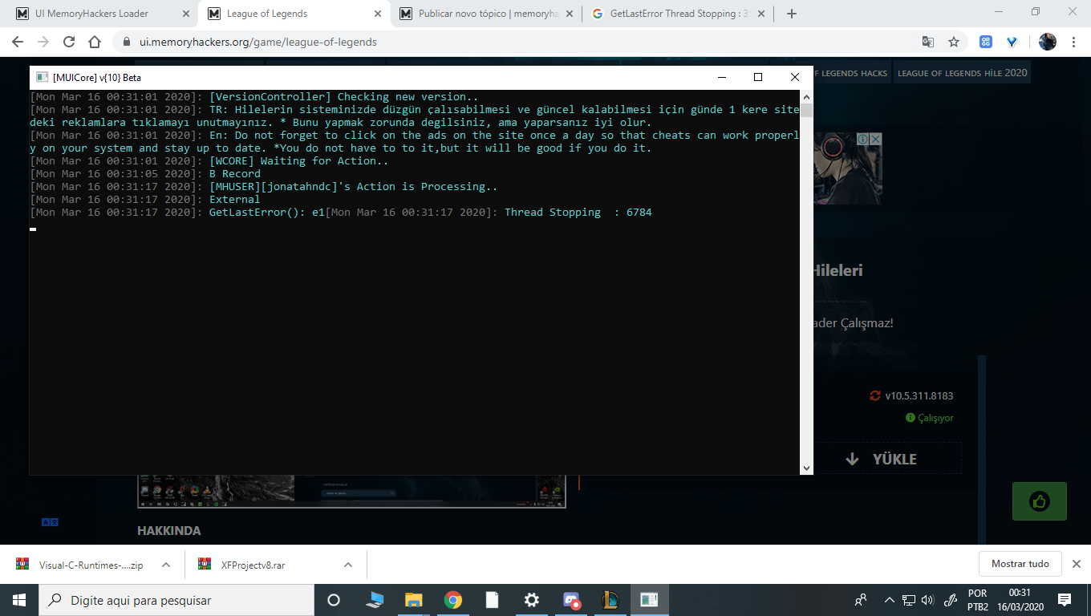Image resolution: width=1091 pixels, height=616 pixels.
Task: Open Chrome three-dot menu
Action: point(1073,42)
